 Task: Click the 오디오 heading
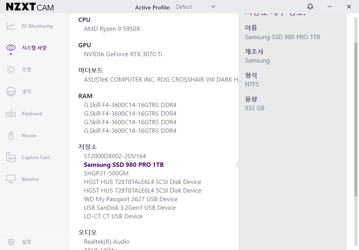[87, 232]
